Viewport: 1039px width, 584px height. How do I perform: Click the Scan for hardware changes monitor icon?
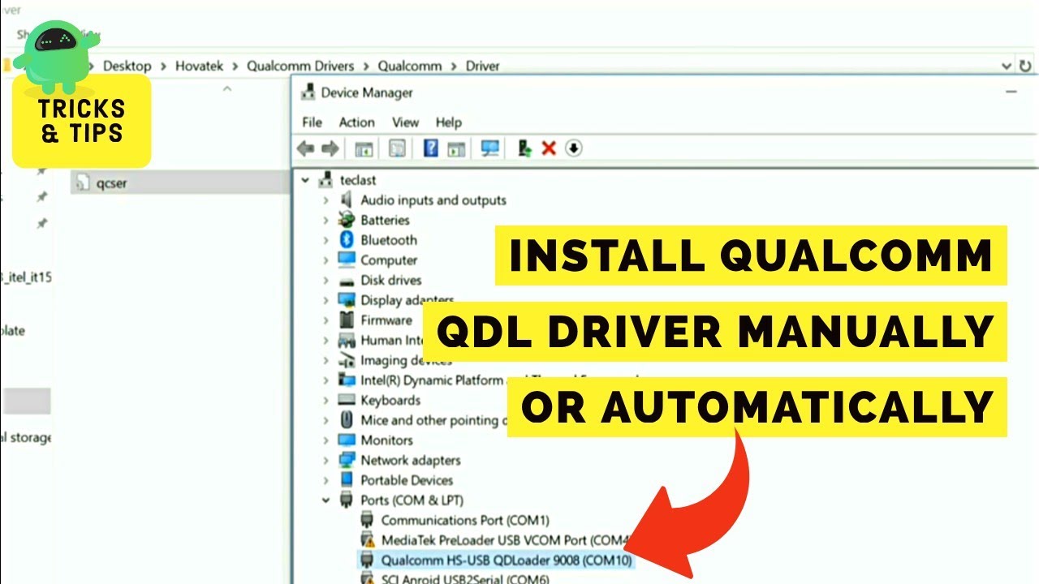489,148
